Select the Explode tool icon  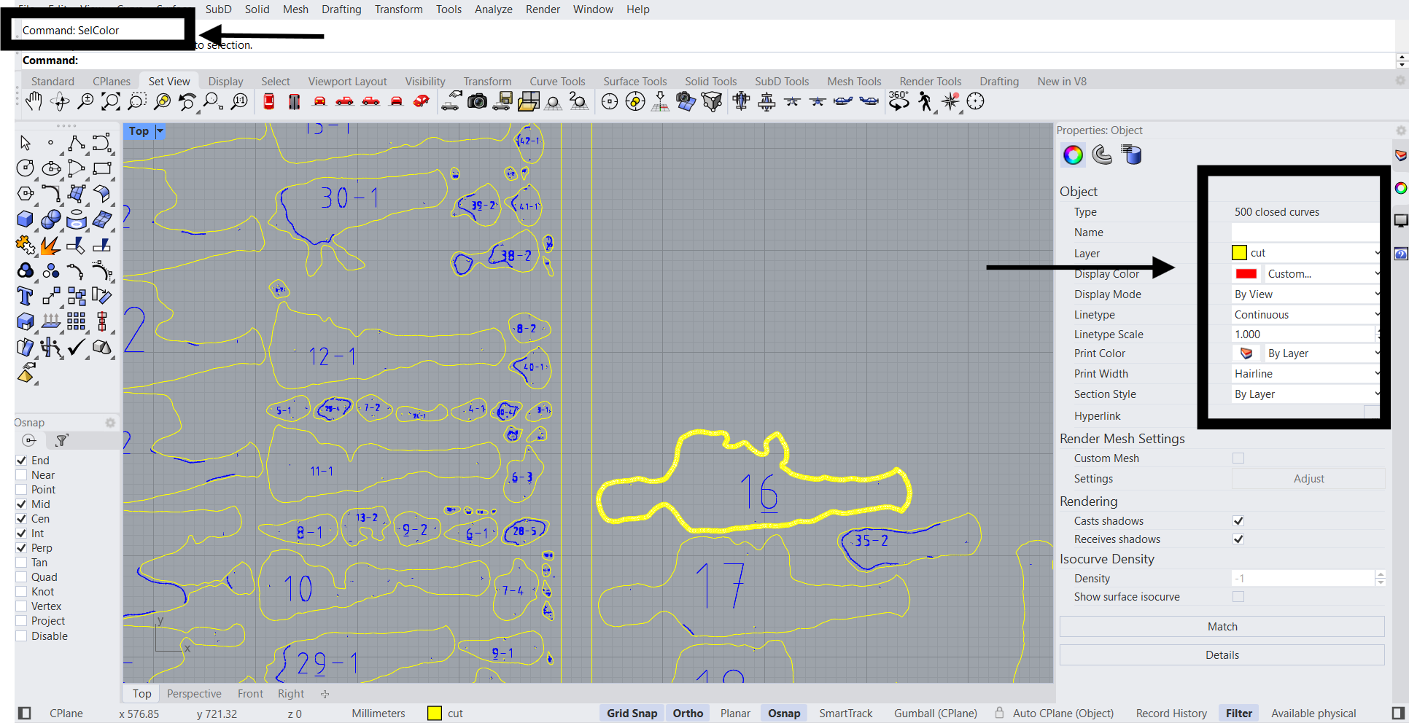[50, 246]
